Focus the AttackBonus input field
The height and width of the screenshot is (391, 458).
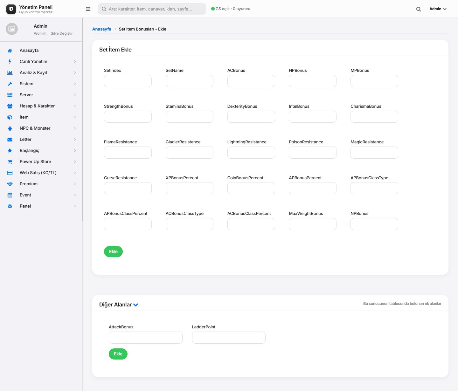146,338
